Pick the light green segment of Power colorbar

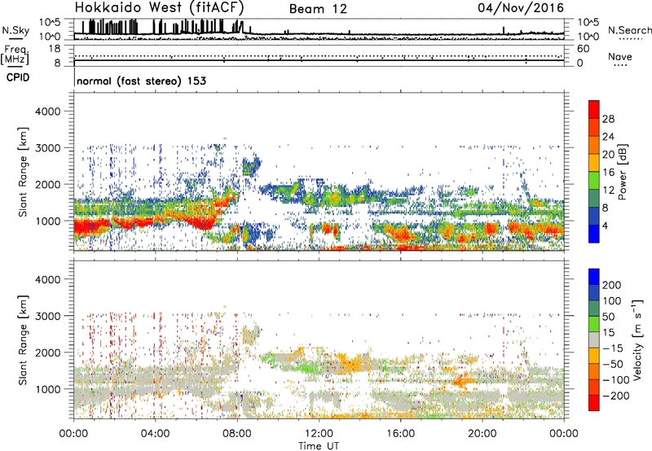pos(594,181)
